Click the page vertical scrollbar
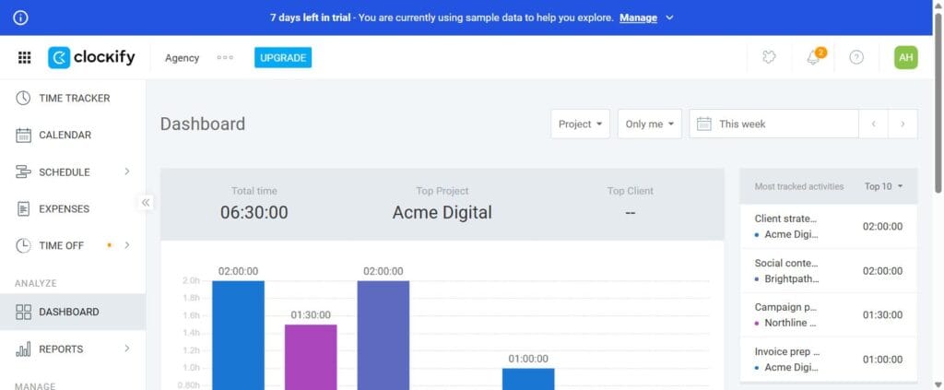 (x=938, y=103)
